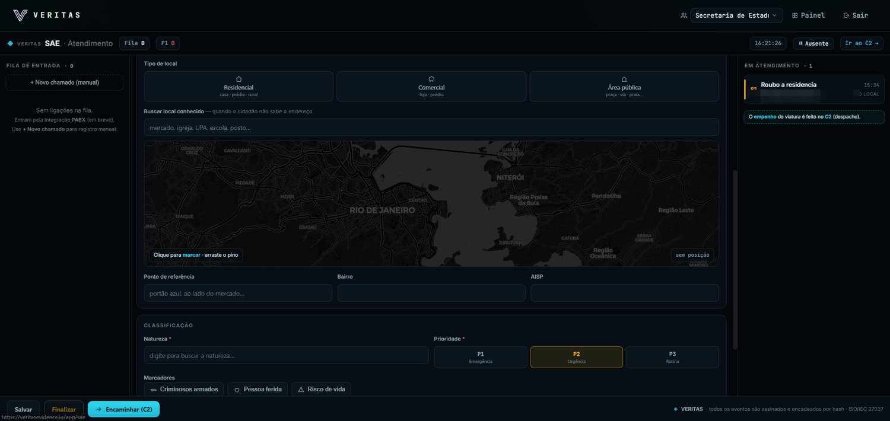Focus the Buscar local conhecido search field
Screen dimensions: 890x421
pos(431,127)
